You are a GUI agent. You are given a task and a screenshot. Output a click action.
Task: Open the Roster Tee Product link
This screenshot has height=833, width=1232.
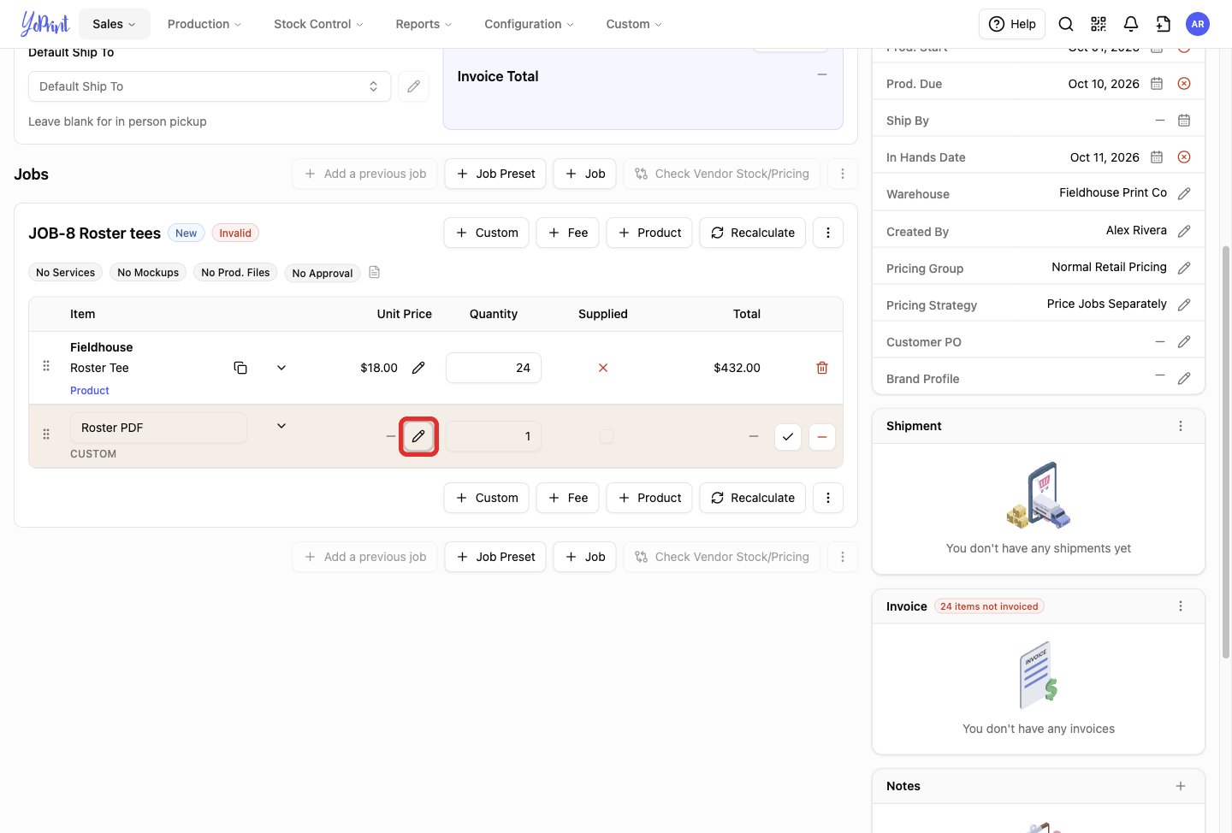click(x=90, y=391)
